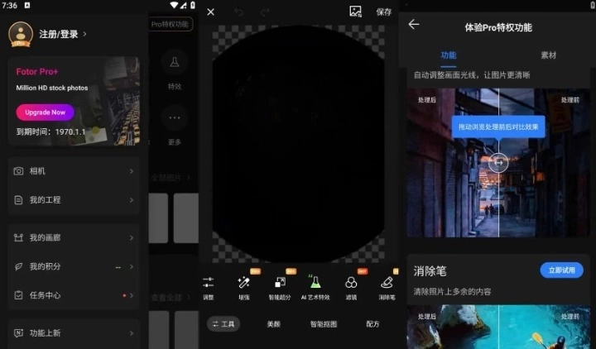This screenshot has height=349, width=596.
Task: Select the AI 艺术特效 flask icon
Action: pos(315,283)
